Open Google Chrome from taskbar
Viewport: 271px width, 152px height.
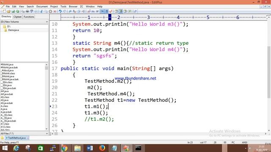[64, 148]
